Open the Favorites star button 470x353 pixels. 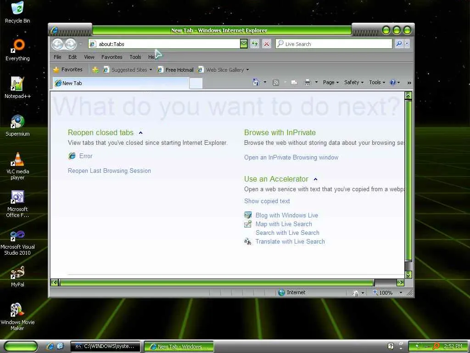click(68, 69)
